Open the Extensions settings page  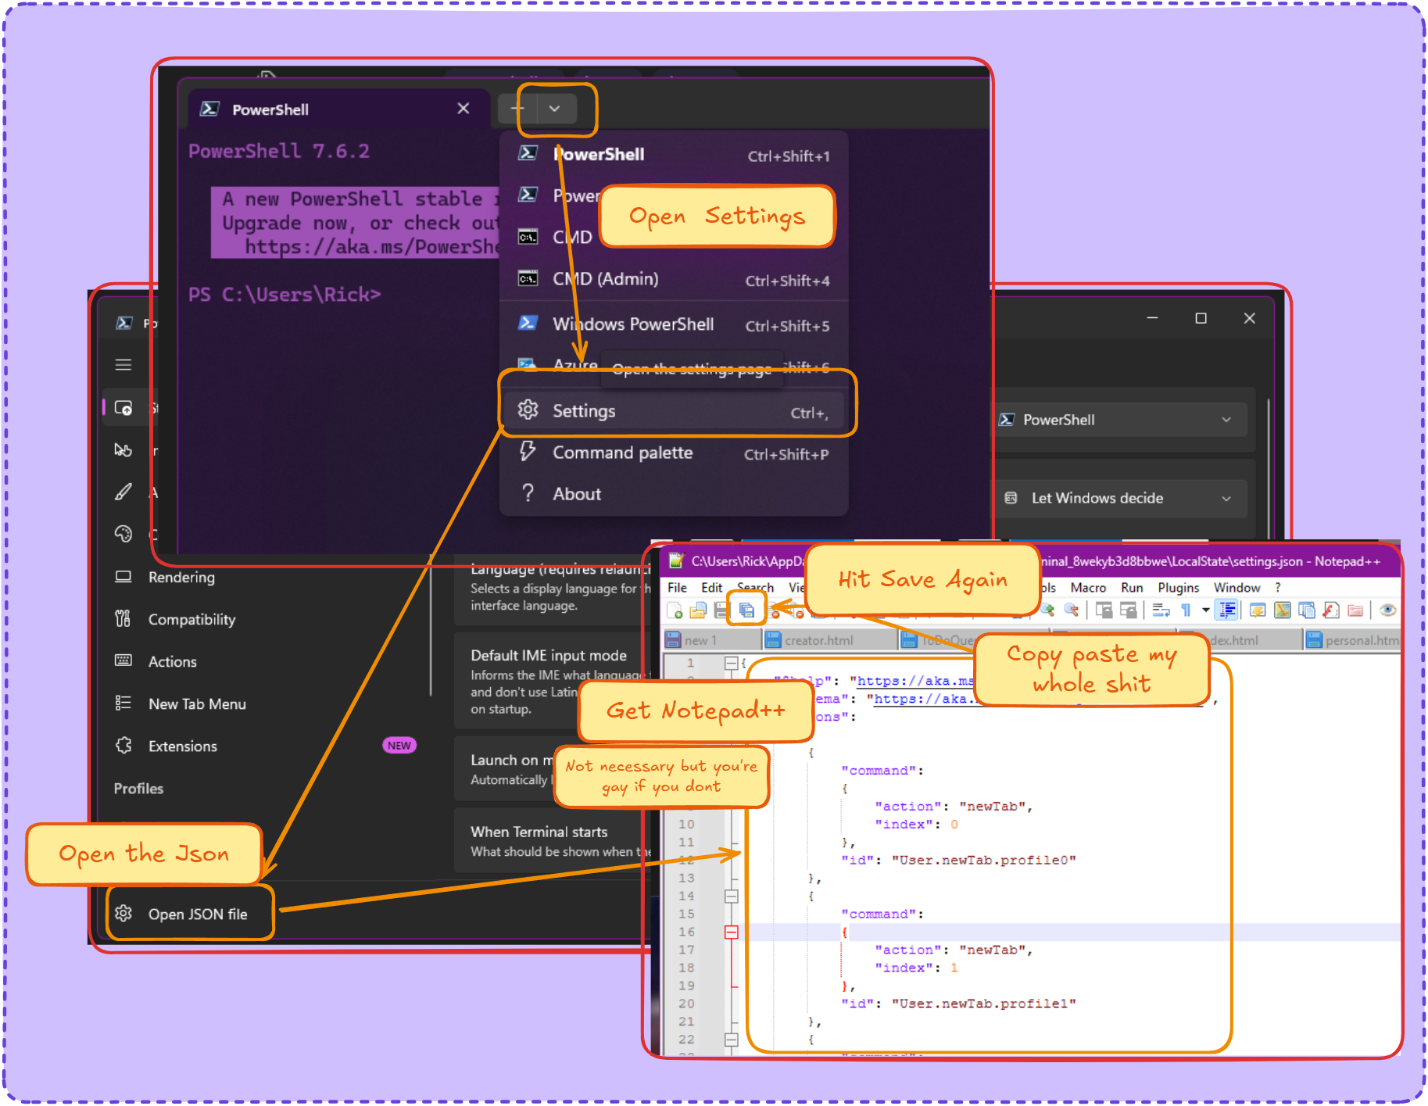pyautogui.click(x=266, y=746)
